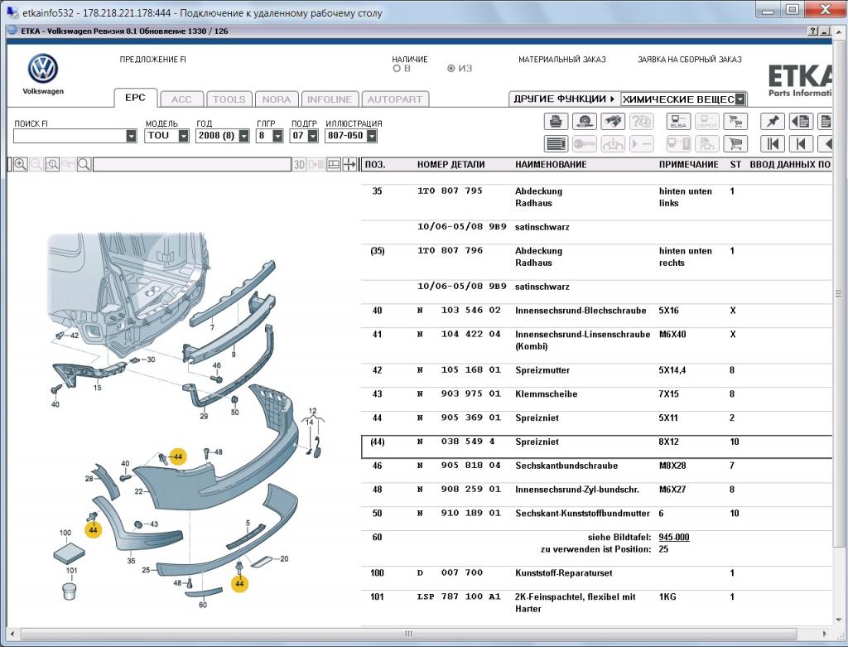Open the TOOLS tab
Image resolution: width=848 pixels, height=647 pixels.
coord(229,99)
